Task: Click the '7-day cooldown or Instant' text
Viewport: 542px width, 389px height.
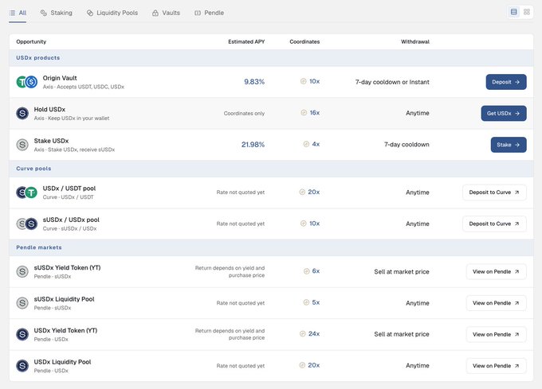Action: click(392, 82)
